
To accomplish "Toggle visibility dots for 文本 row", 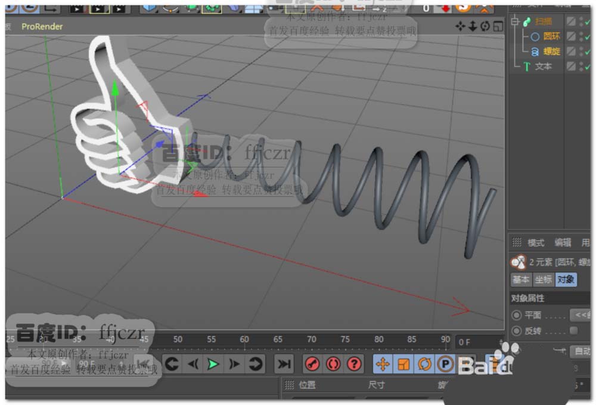I will pyautogui.click(x=581, y=66).
